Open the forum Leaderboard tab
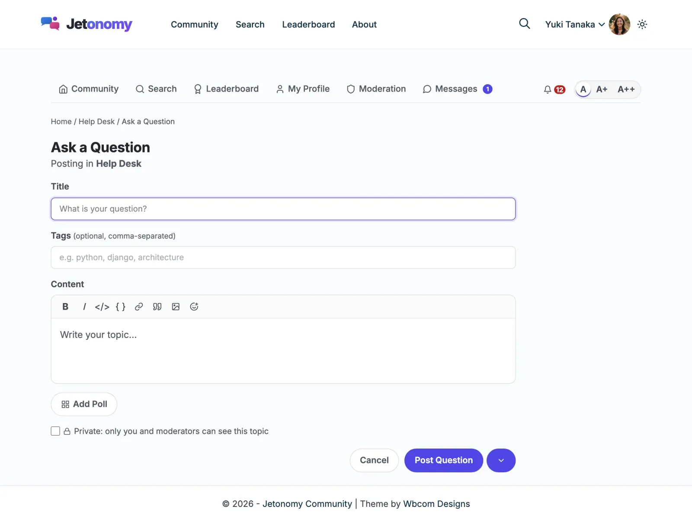 tap(226, 89)
